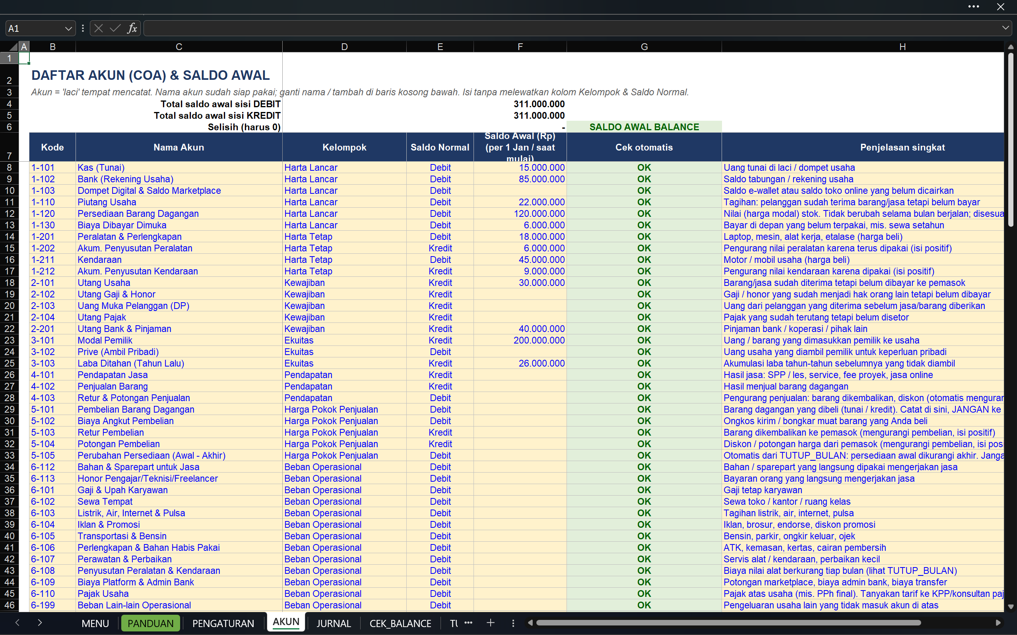Viewport: 1017px width, 635px height.
Task: Click the horizontal scrollbar thumb
Action: tap(728, 623)
